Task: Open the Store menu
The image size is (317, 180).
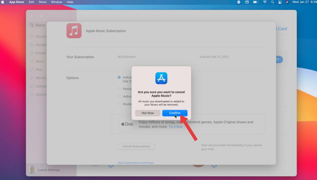Action: click(43, 2)
